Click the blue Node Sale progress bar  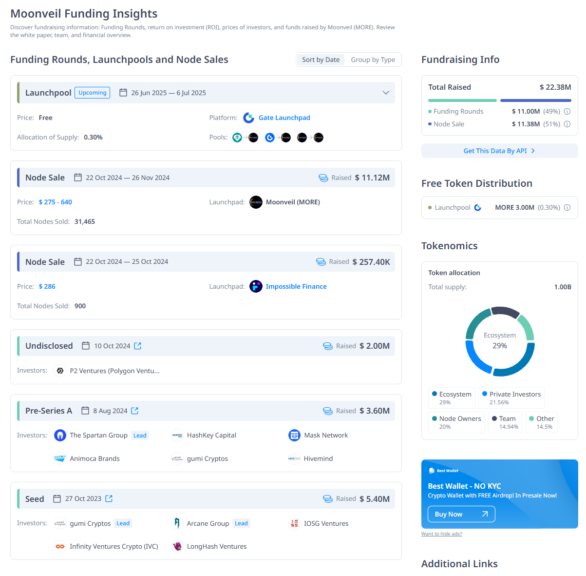[x=536, y=100]
